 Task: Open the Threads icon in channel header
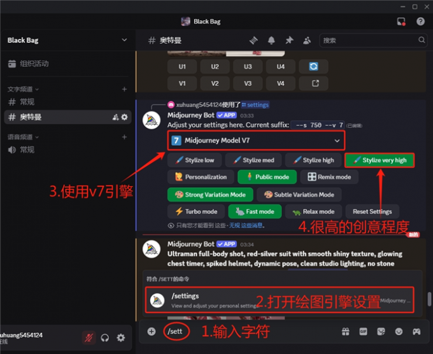pyautogui.click(x=253, y=41)
